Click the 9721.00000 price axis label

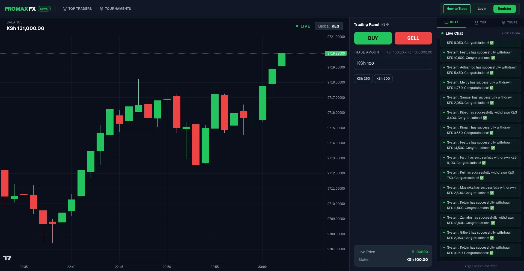[336, 37]
